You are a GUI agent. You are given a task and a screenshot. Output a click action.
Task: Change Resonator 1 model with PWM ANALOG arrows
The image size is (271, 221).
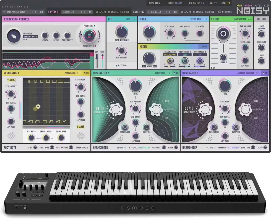tap(79, 73)
